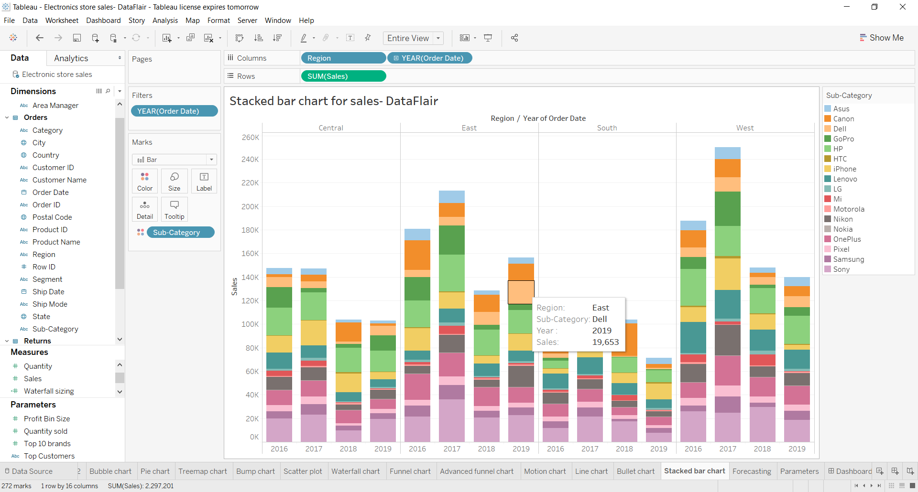Screen dimensions: 918x492
Task: Open the Data Source tab
Action: tap(29, 471)
